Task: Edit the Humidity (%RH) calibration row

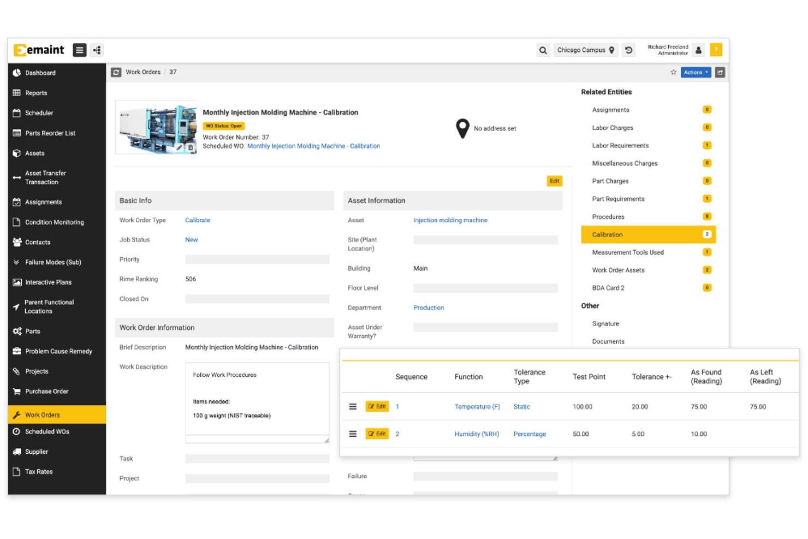Action: [377, 434]
